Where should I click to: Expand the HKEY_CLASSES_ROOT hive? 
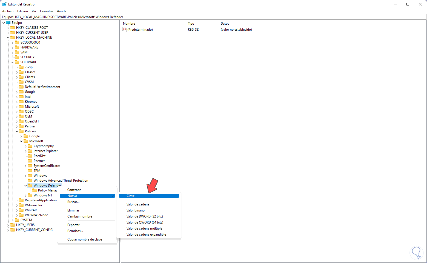pyautogui.click(x=8, y=28)
